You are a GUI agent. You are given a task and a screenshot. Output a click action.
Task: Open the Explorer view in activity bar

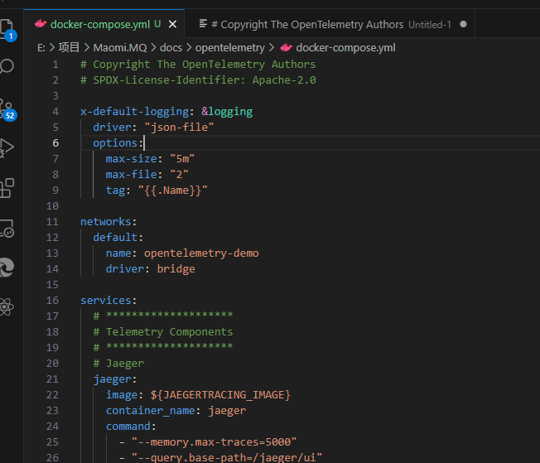(7, 27)
